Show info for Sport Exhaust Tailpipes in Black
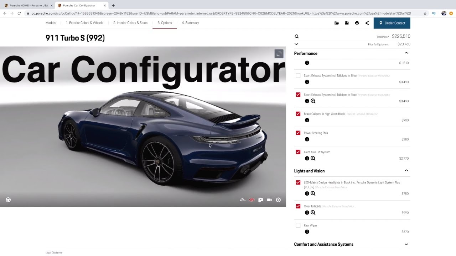456x256 pixels. tap(307, 101)
